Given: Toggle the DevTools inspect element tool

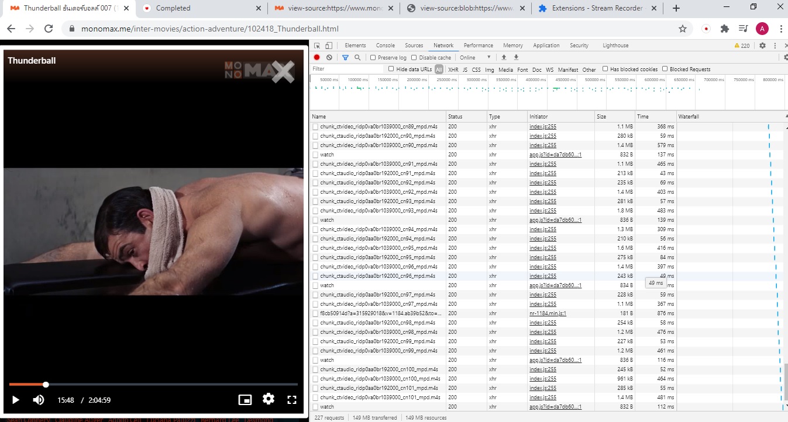Looking at the screenshot, I should pyautogui.click(x=317, y=46).
